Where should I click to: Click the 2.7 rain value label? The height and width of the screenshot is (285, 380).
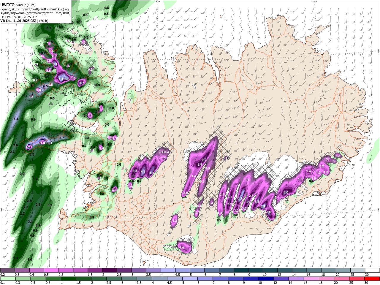click(x=12, y=152)
